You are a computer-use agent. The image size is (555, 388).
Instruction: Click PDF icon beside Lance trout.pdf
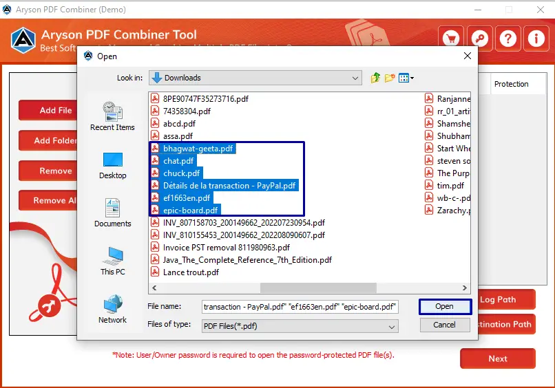(x=155, y=272)
